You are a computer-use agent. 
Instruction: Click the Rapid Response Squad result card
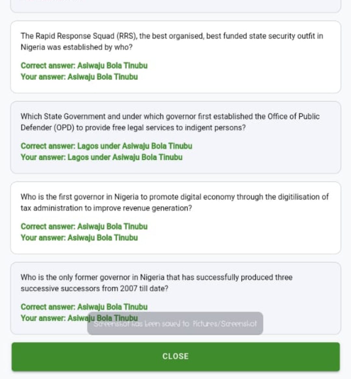[175, 57]
